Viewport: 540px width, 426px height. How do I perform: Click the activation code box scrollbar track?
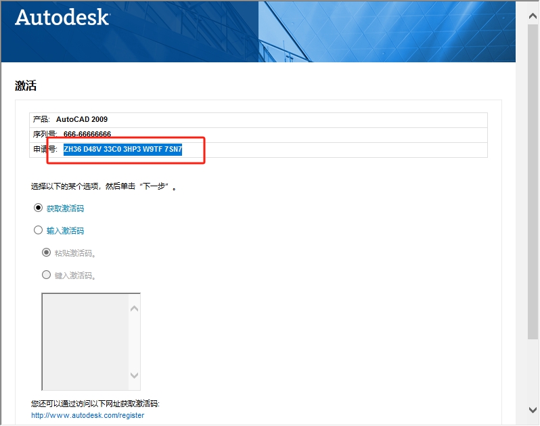pyautogui.click(x=134, y=342)
